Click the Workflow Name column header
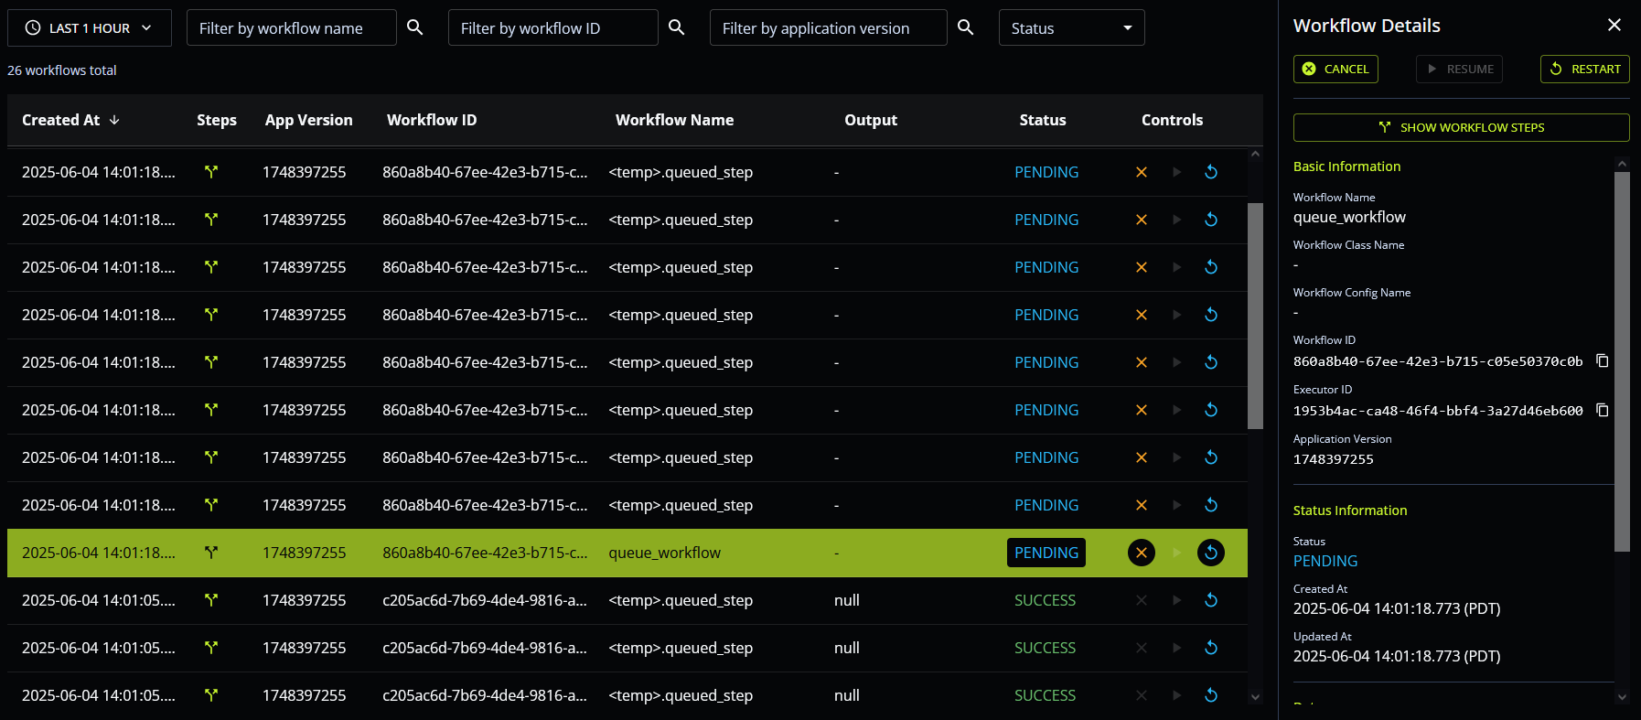The image size is (1641, 720). (x=675, y=120)
